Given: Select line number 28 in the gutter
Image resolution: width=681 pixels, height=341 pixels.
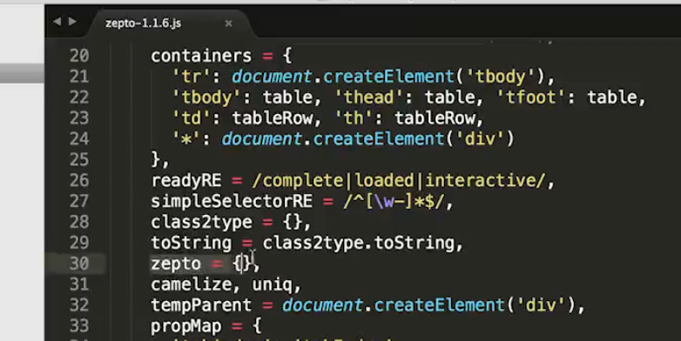Looking at the screenshot, I should point(79,222).
